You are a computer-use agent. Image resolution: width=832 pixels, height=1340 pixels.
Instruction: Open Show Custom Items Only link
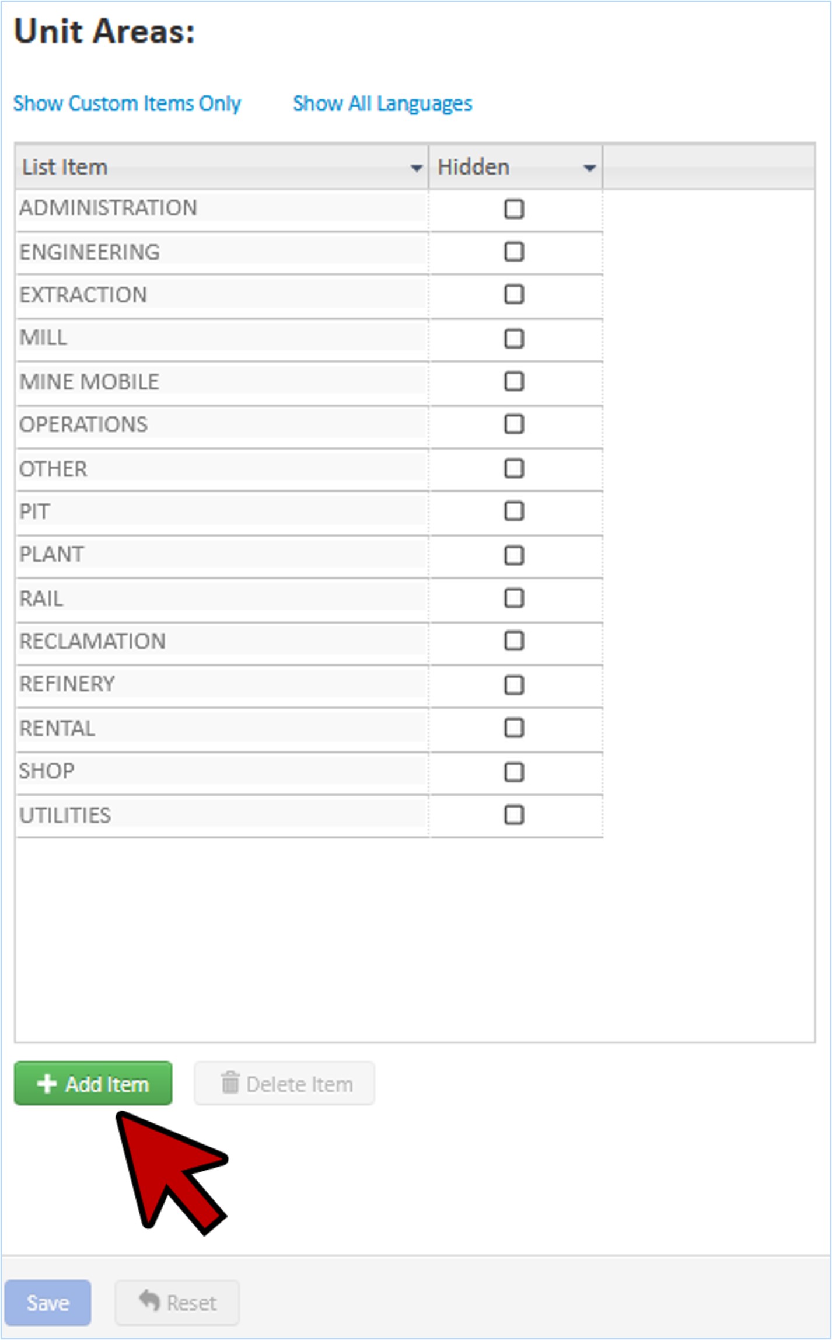click(x=127, y=103)
